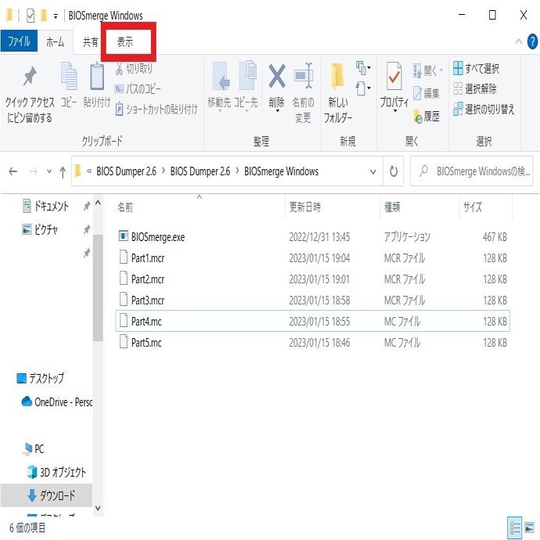Click the Up one level arrow

[x=63, y=171]
